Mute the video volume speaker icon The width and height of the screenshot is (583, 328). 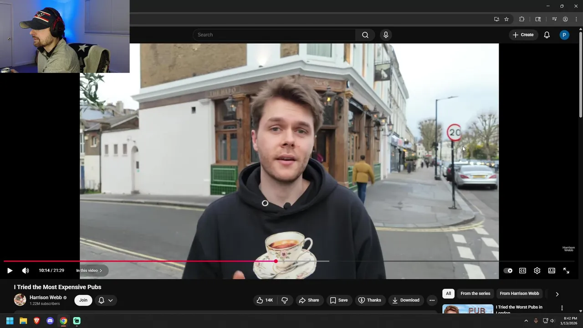tap(26, 271)
